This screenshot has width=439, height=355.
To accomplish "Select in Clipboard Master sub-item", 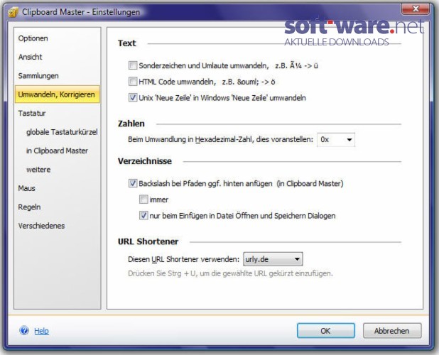I will click(57, 151).
